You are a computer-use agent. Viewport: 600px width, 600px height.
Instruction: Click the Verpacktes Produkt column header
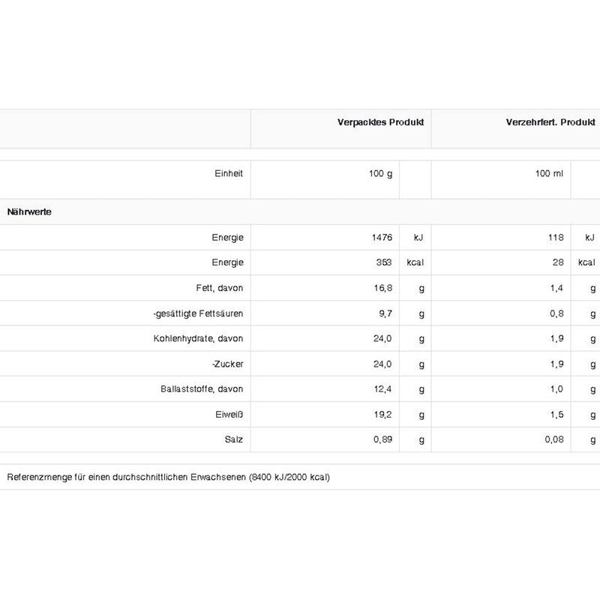pyautogui.click(x=380, y=122)
